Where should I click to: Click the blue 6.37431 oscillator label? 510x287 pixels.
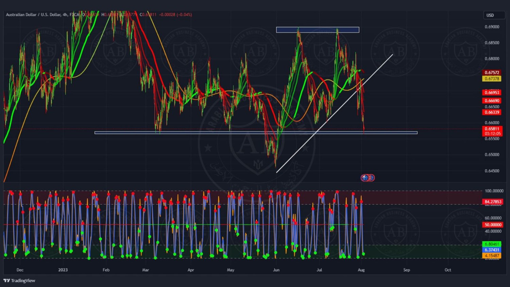(x=492, y=250)
